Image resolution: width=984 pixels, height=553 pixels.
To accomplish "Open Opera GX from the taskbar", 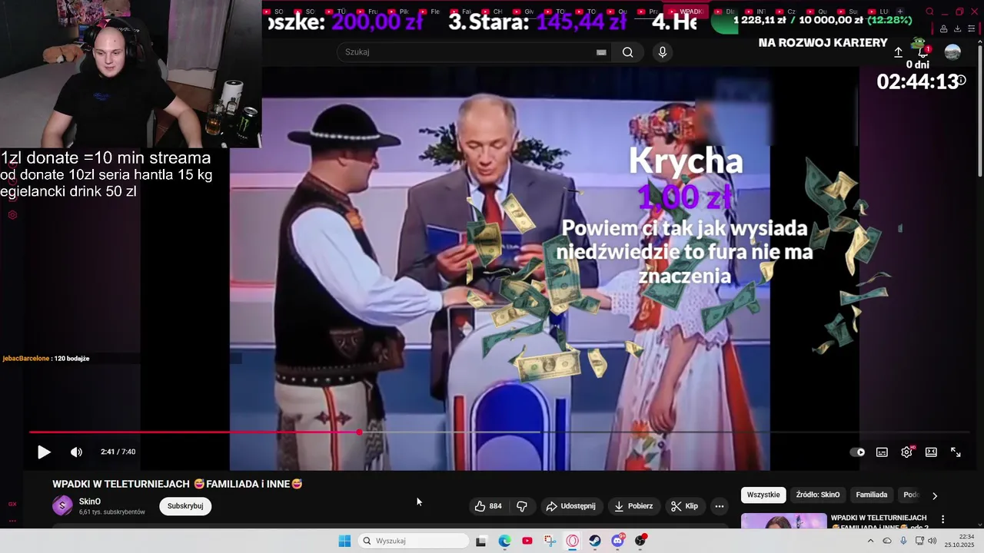I will (573, 541).
